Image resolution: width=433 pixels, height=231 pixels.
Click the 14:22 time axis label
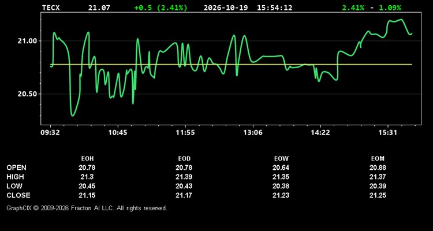coord(320,133)
